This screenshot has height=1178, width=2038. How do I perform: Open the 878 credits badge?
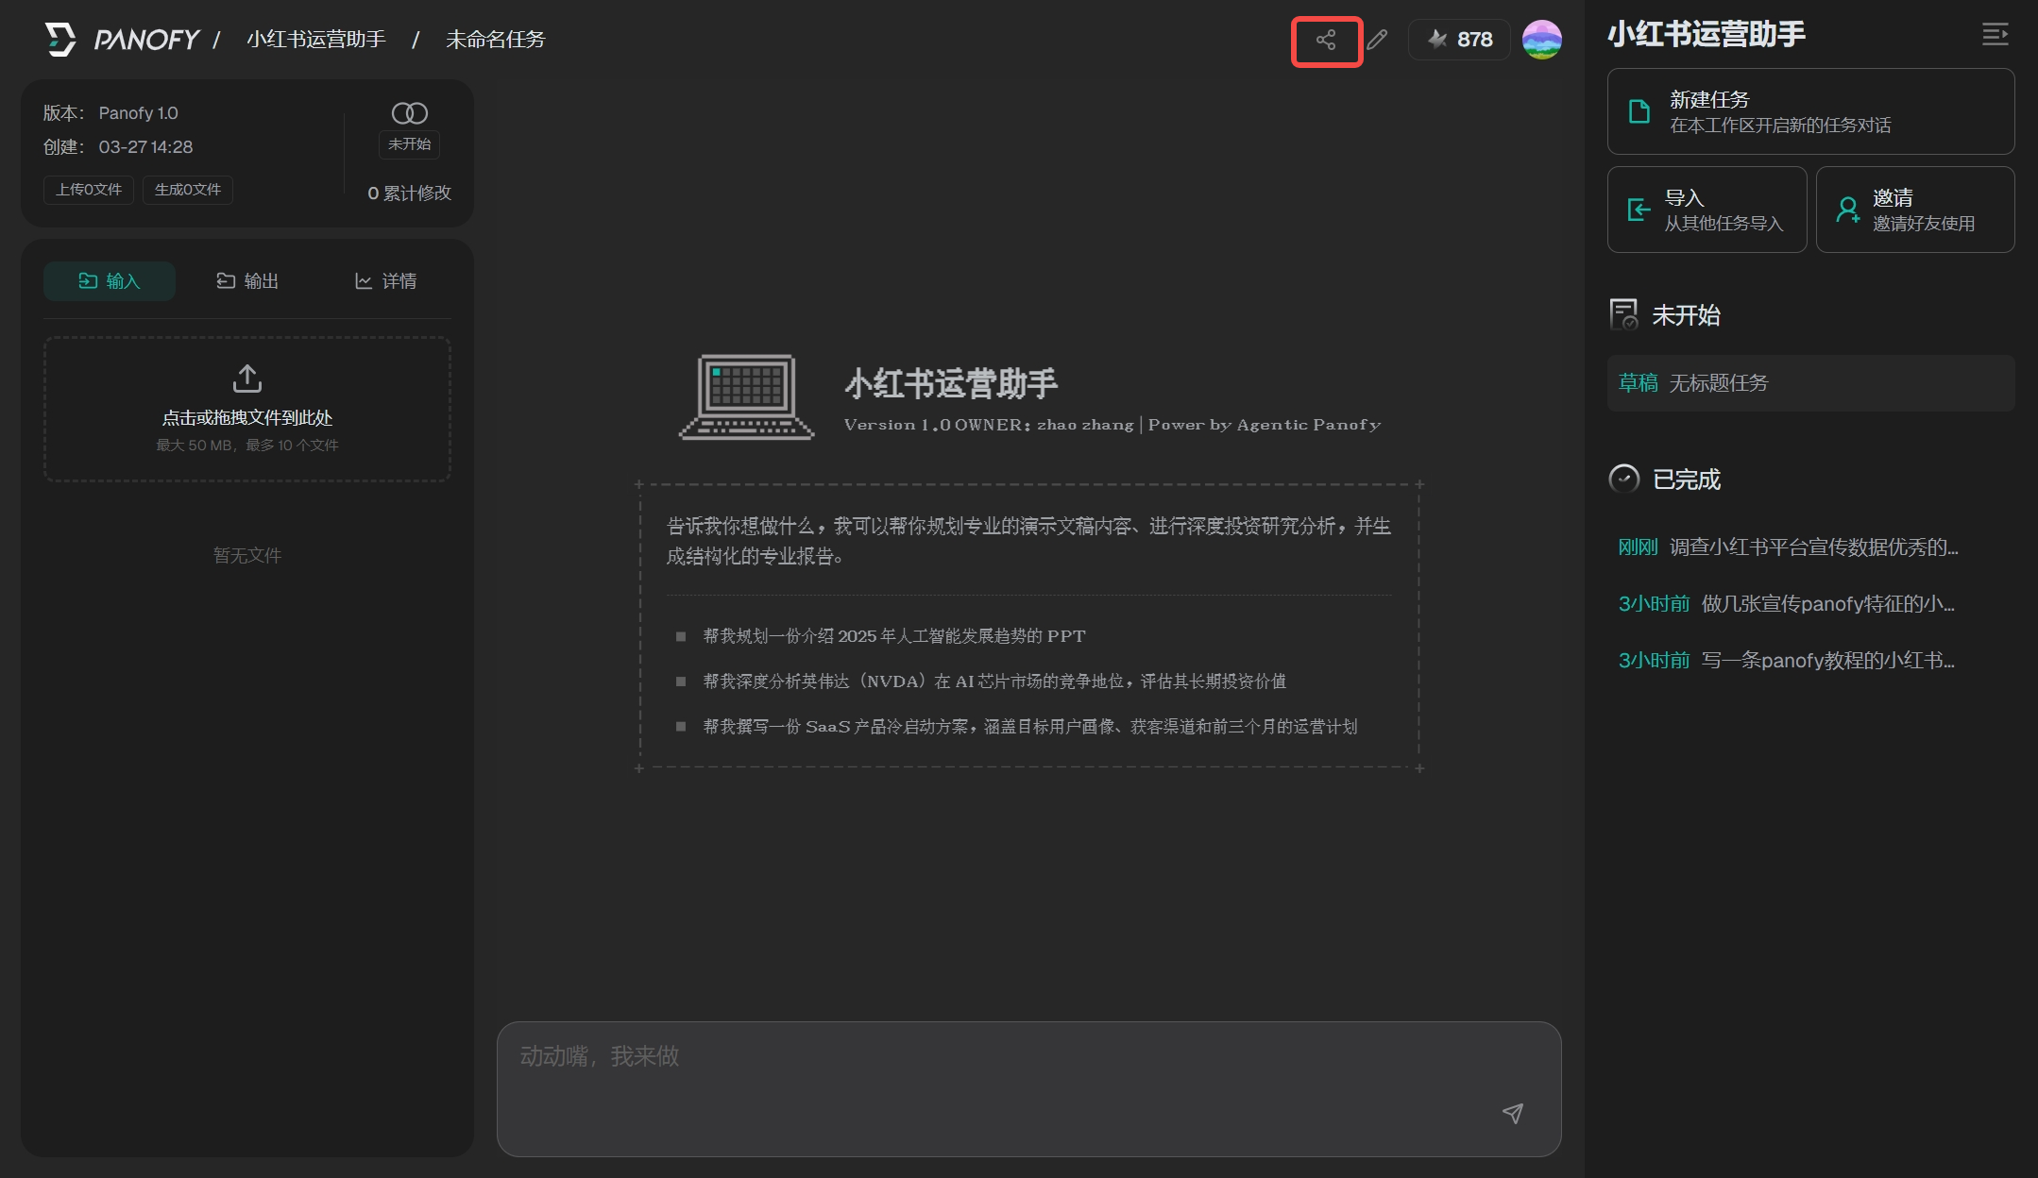pos(1460,40)
